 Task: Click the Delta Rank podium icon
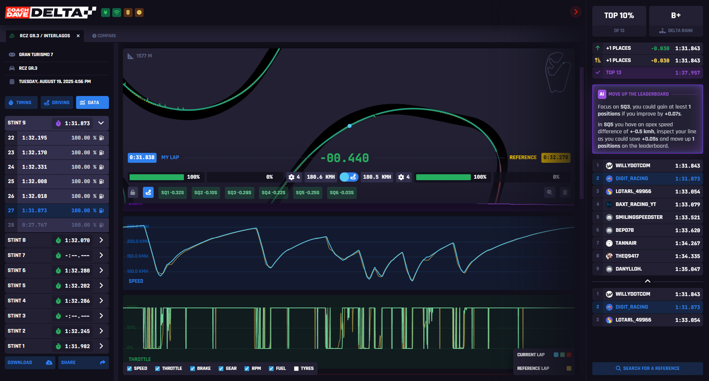pyautogui.click(x=662, y=31)
